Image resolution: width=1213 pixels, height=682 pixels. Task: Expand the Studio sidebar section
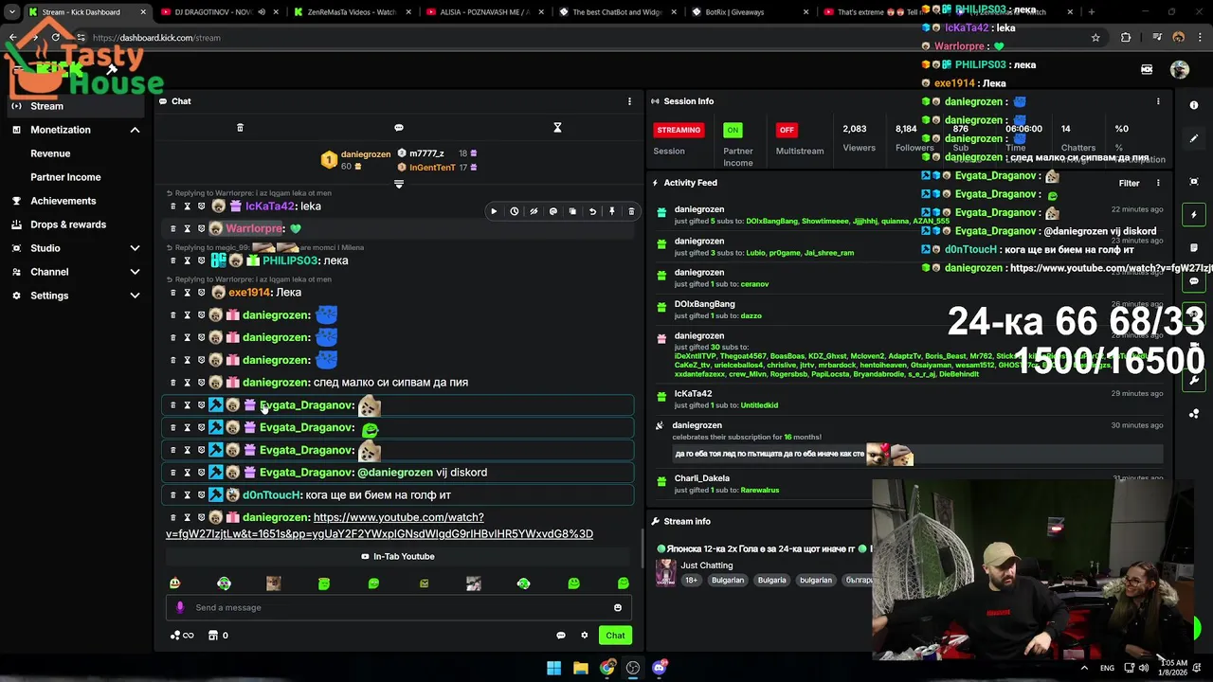[x=135, y=248]
